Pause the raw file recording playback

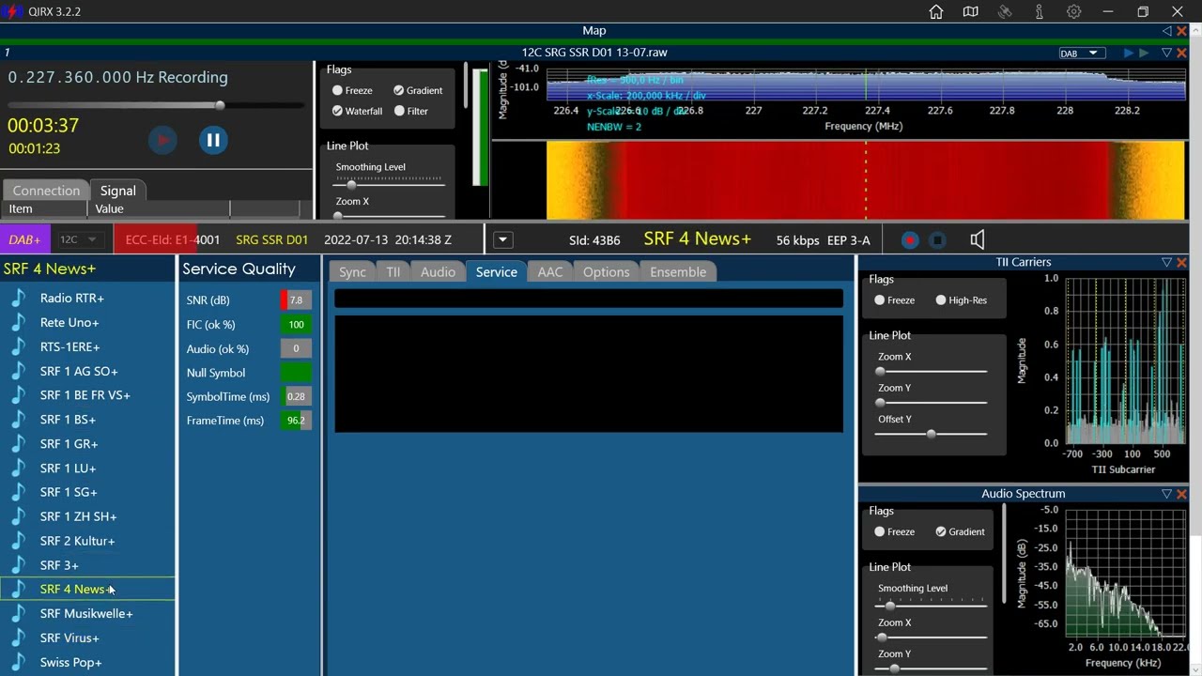[213, 140]
